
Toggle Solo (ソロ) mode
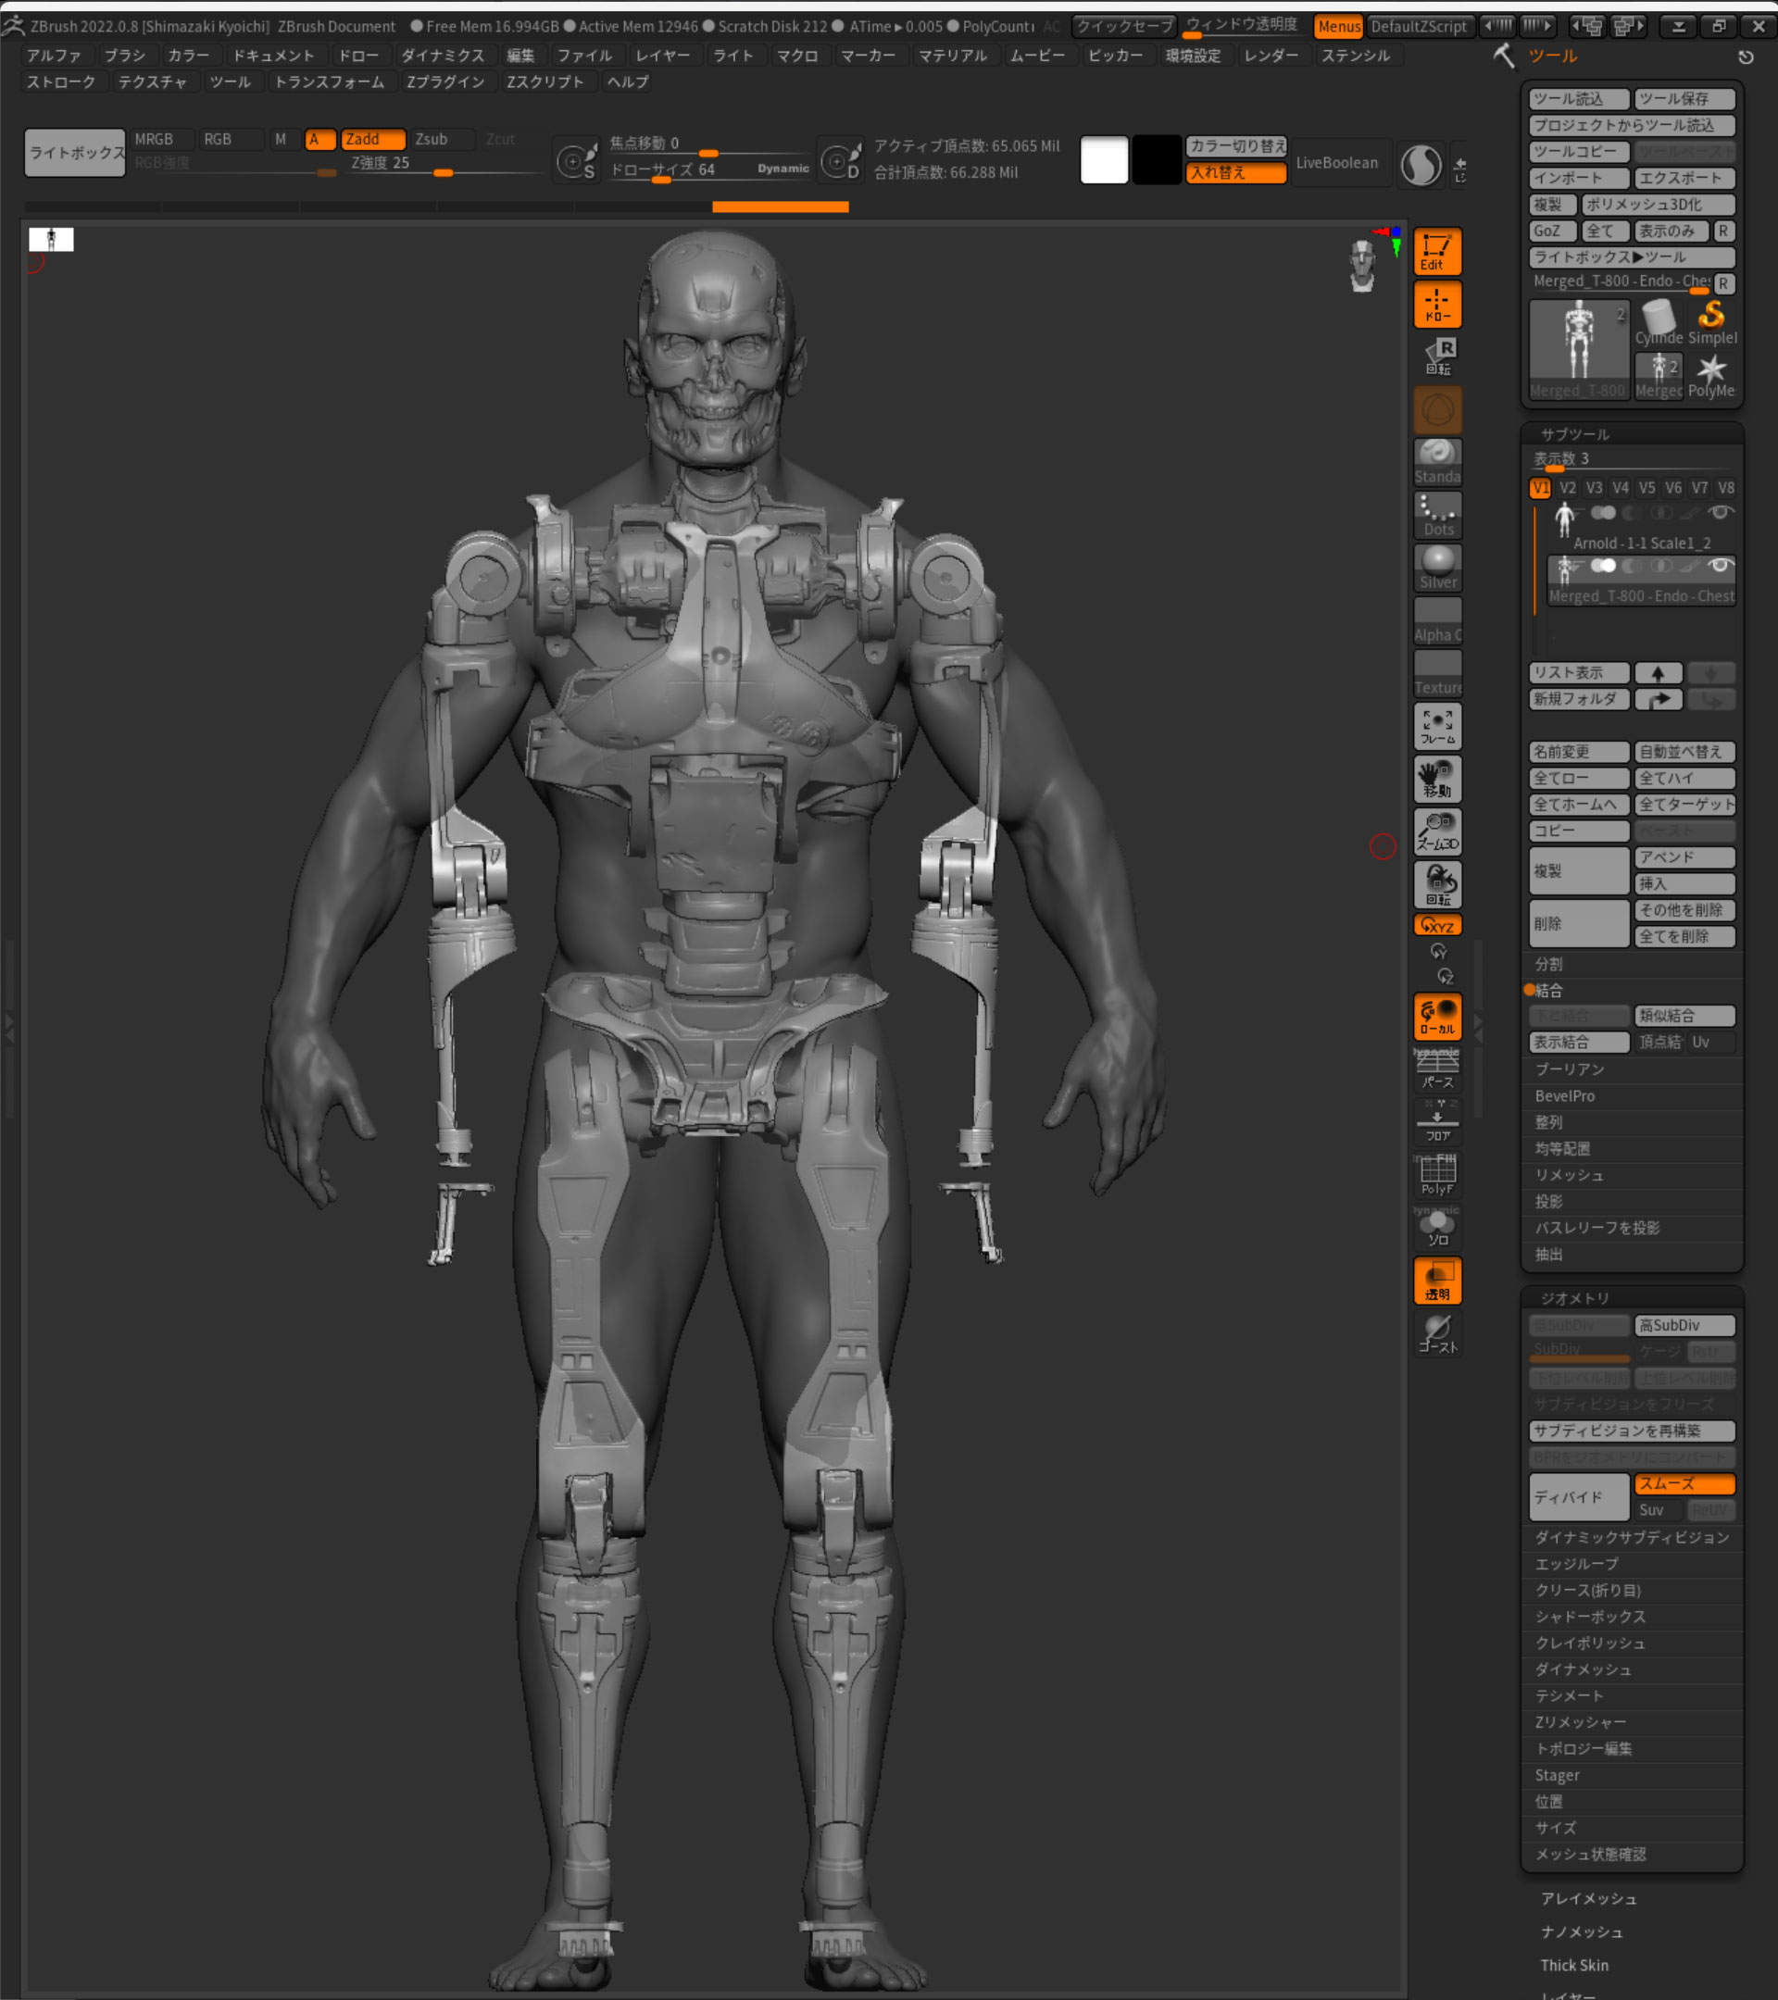(1436, 1227)
